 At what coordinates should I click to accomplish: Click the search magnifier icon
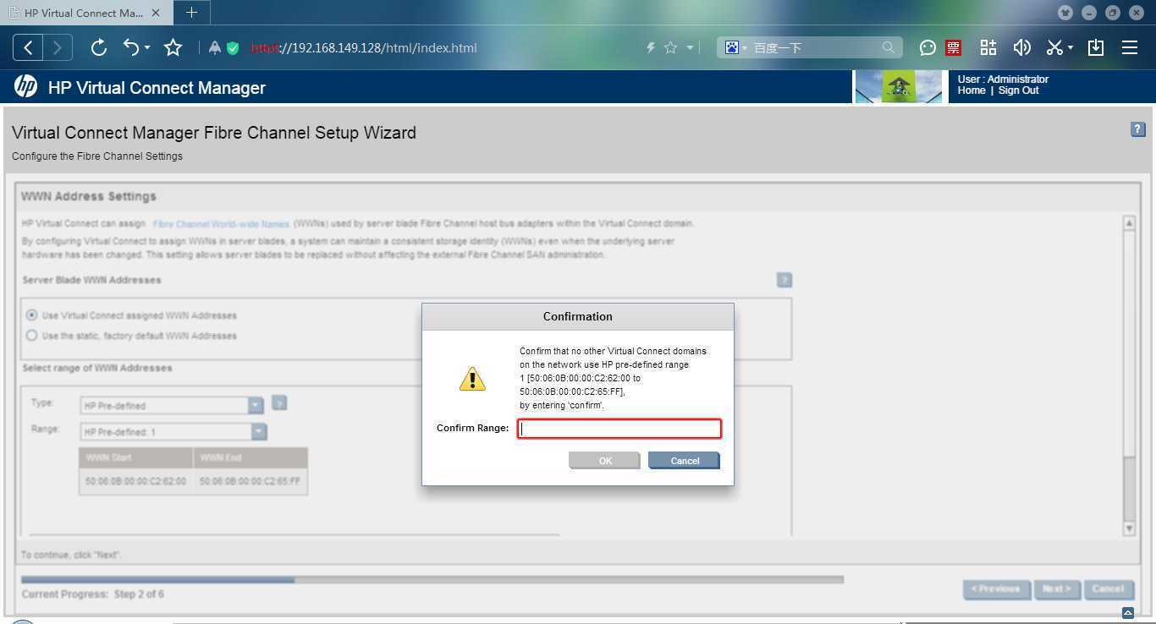pos(888,48)
